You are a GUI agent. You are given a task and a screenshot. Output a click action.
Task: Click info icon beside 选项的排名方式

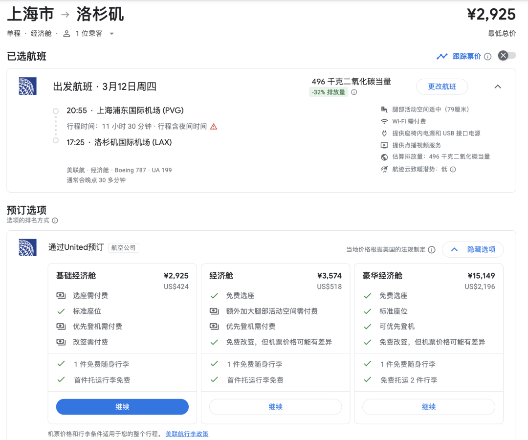coord(55,220)
